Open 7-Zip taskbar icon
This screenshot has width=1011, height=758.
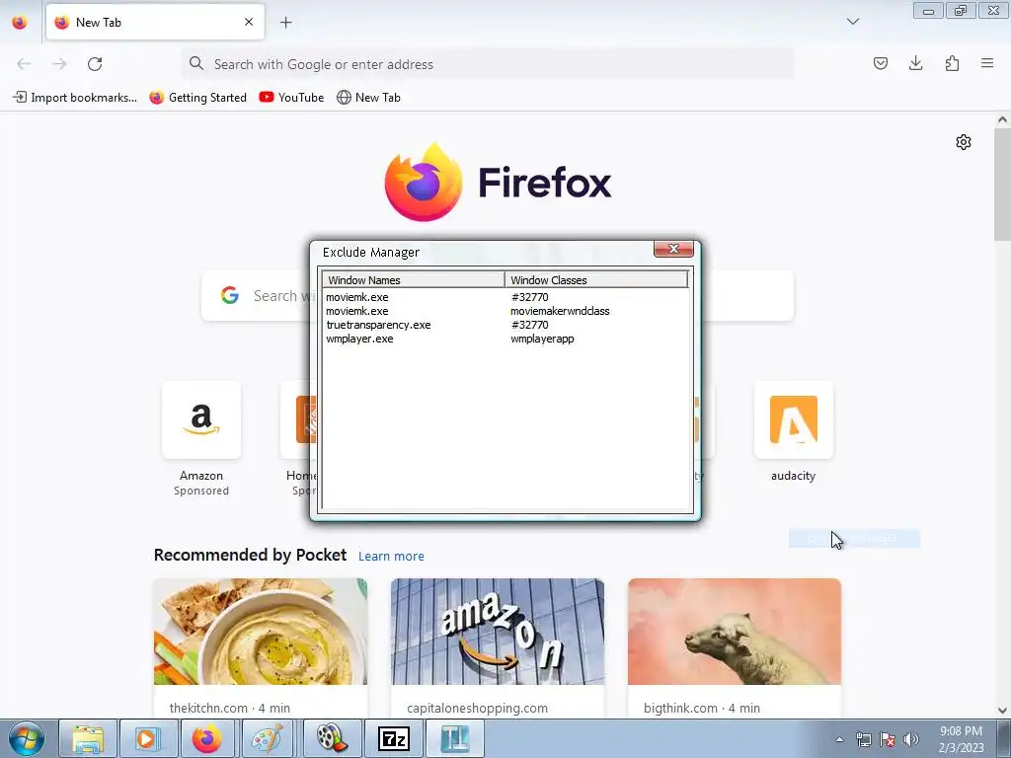coord(393,738)
